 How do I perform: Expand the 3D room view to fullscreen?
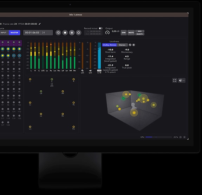coord(175,80)
